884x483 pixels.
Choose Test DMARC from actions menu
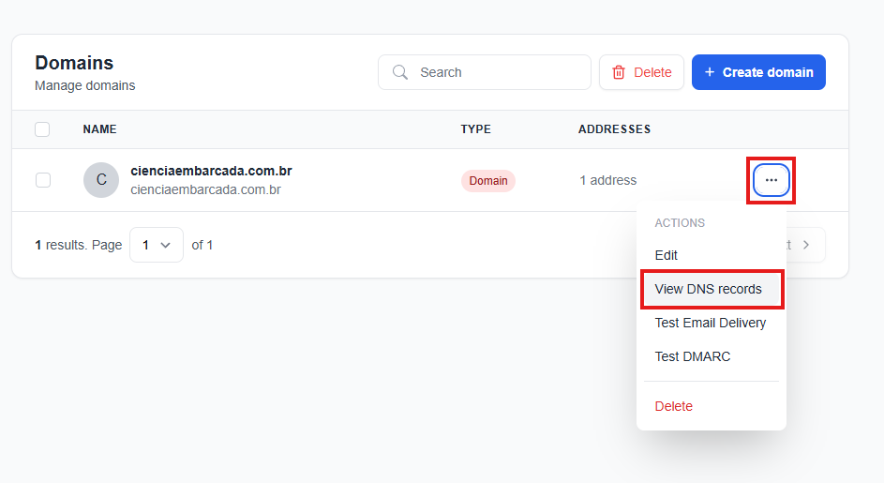click(693, 356)
